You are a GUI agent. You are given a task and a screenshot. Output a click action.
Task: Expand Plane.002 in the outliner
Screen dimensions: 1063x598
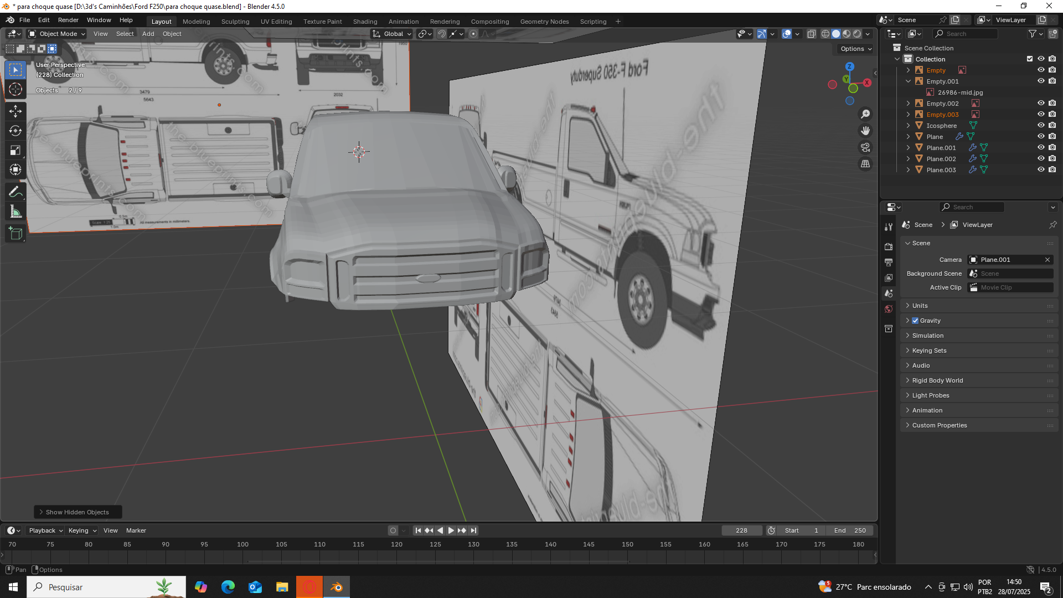[908, 159]
